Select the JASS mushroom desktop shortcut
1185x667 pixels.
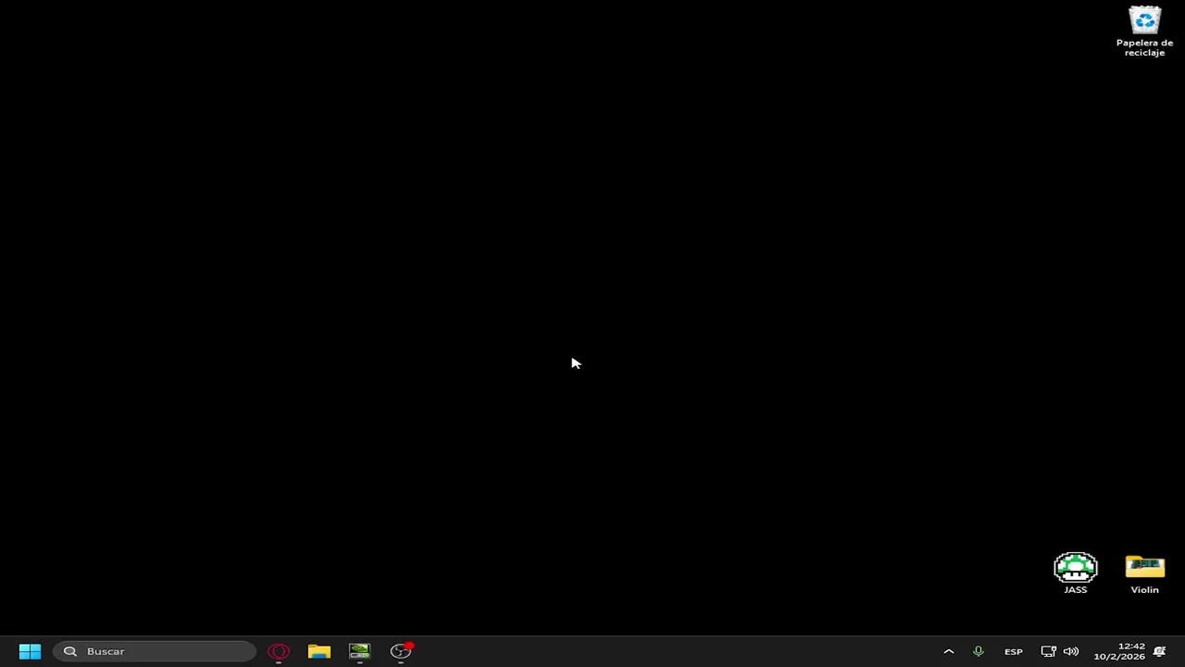click(1075, 573)
